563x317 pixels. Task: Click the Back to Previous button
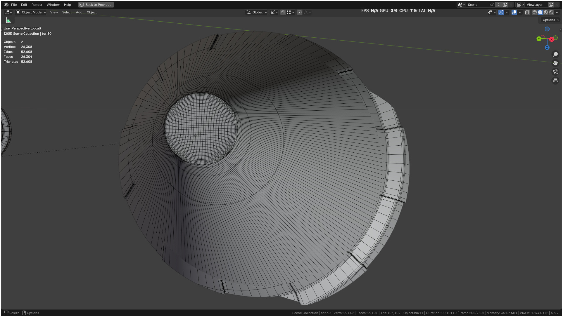pos(96,5)
